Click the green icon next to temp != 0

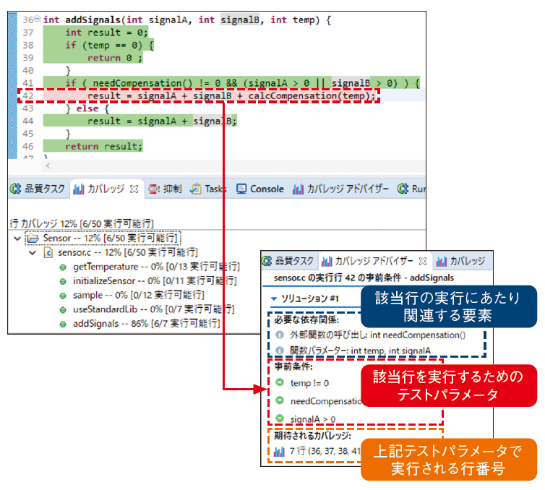click(x=280, y=383)
